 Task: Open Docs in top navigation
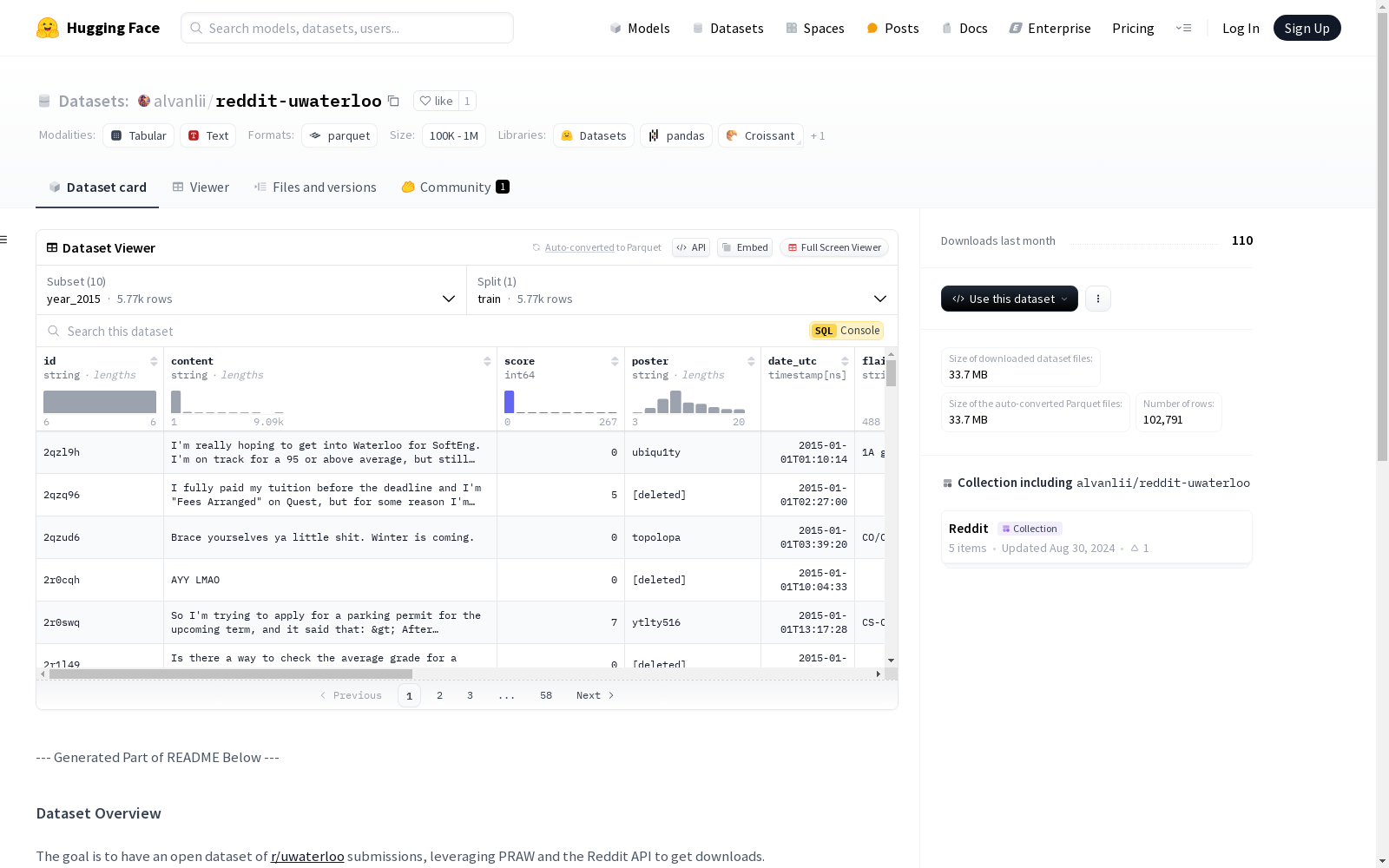[x=964, y=28]
